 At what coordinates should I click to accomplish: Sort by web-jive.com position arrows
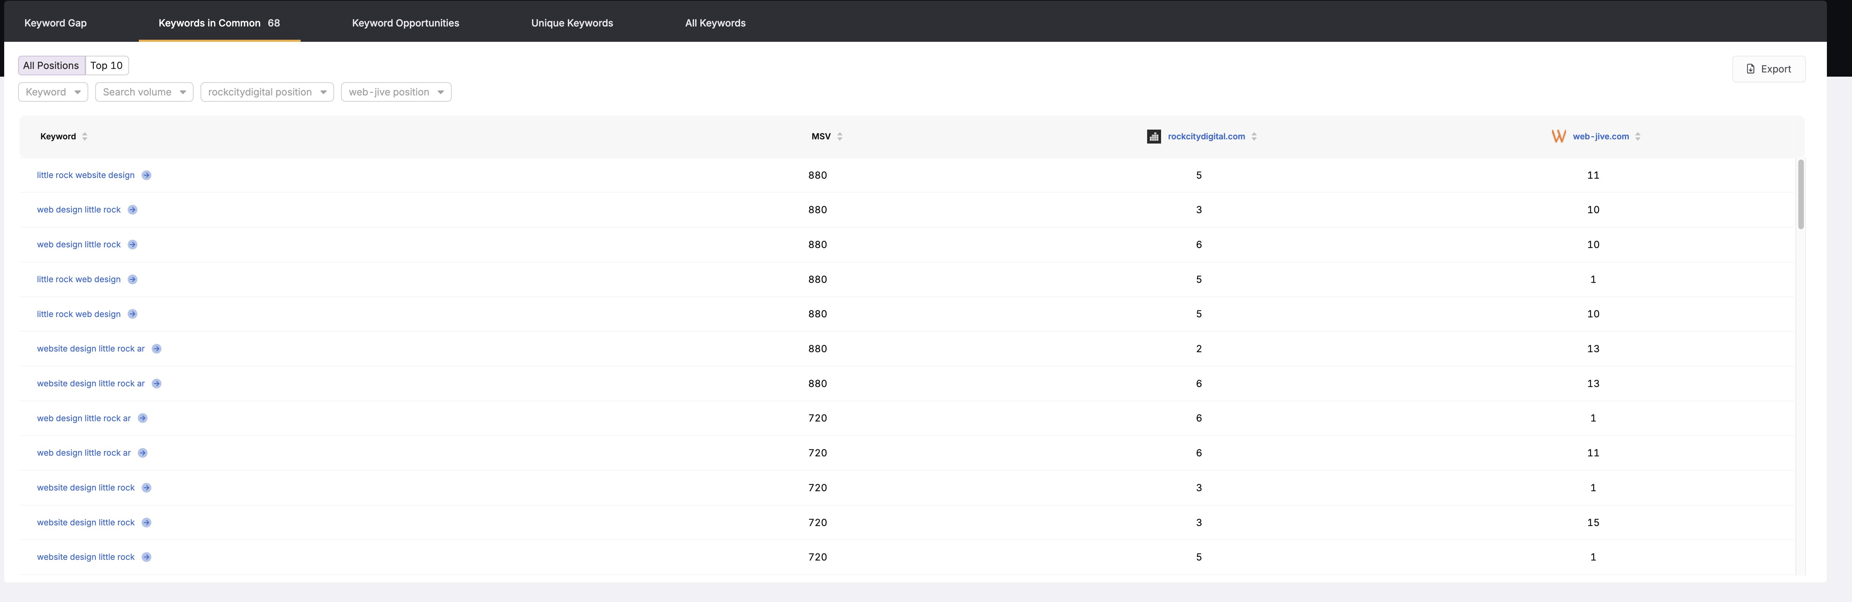[1638, 137]
